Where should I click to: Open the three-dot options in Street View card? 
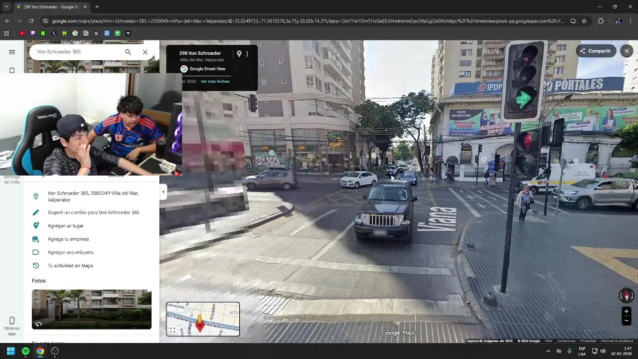[x=247, y=54]
